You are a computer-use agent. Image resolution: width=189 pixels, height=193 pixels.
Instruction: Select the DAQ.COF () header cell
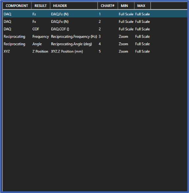[60, 29]
